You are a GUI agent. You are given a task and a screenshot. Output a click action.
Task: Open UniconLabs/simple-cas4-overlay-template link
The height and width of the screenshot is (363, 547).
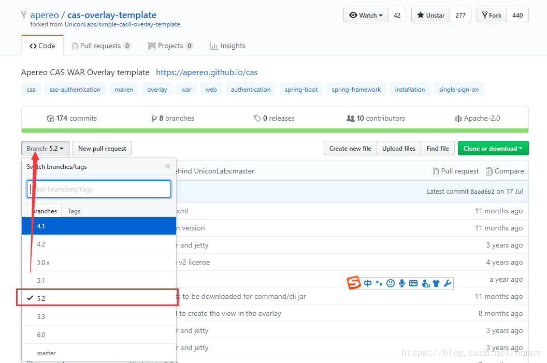pos(122,24)
